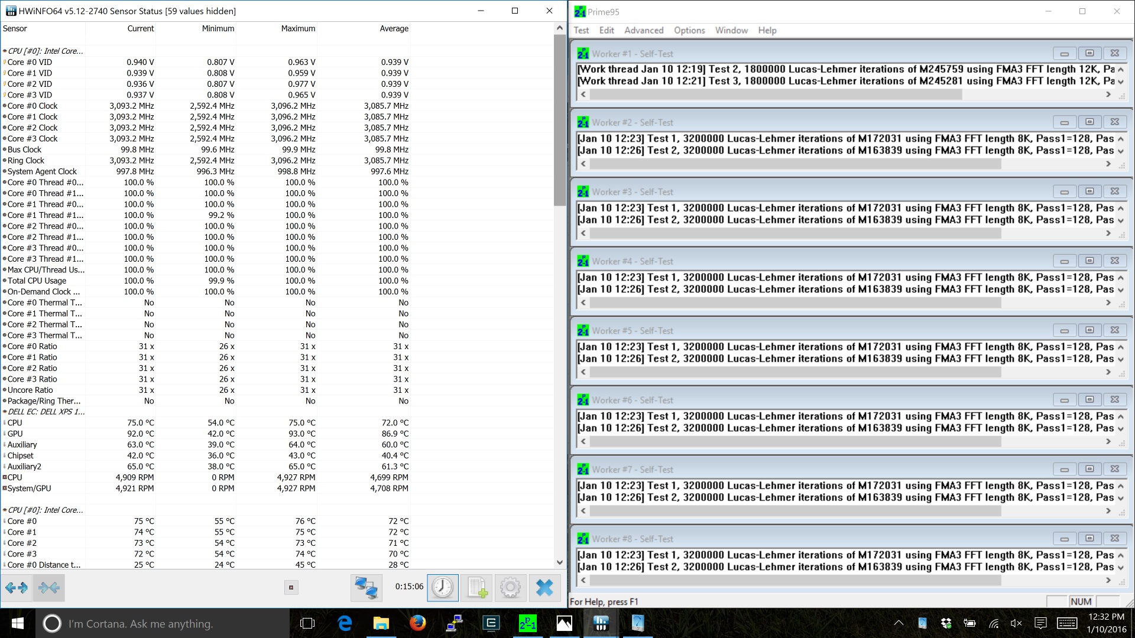Click the HWiNFO vertical scrollbar thumb

coord(560,120)
